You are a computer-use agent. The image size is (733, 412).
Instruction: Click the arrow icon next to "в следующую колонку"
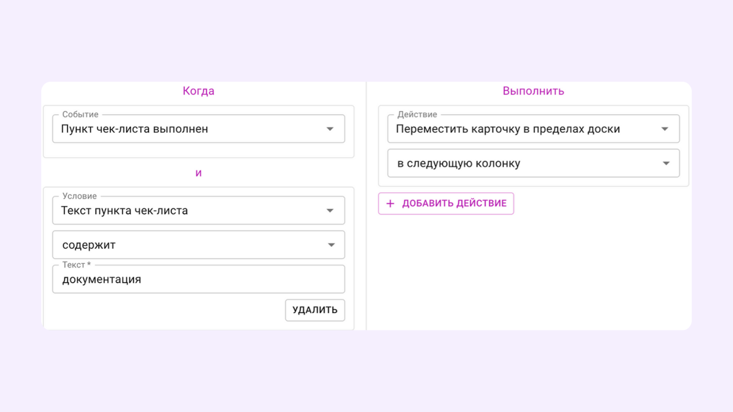[x=665, y=163]
